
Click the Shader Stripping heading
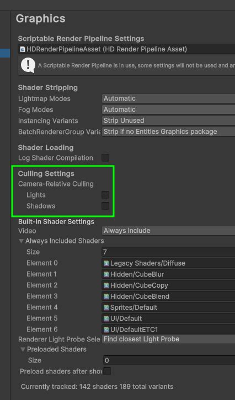click(x=48, y=88)
